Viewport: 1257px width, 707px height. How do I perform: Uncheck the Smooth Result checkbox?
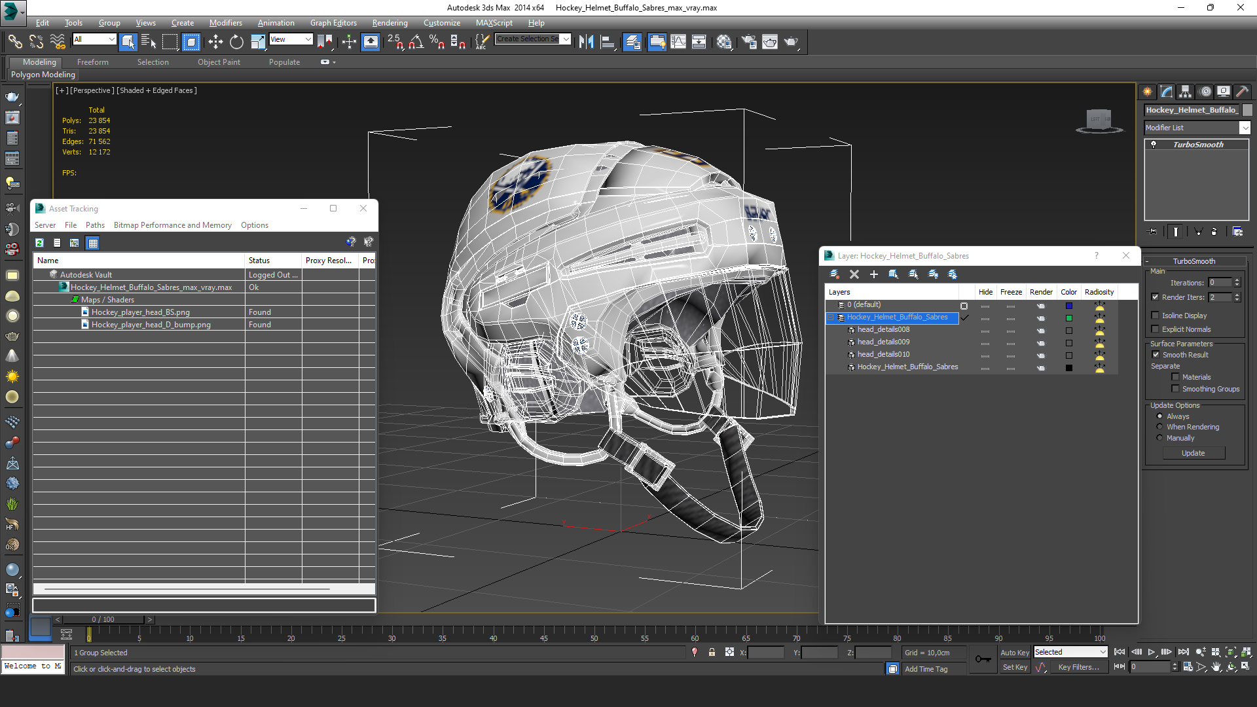pyautogui.click(x=1156, y=354)
